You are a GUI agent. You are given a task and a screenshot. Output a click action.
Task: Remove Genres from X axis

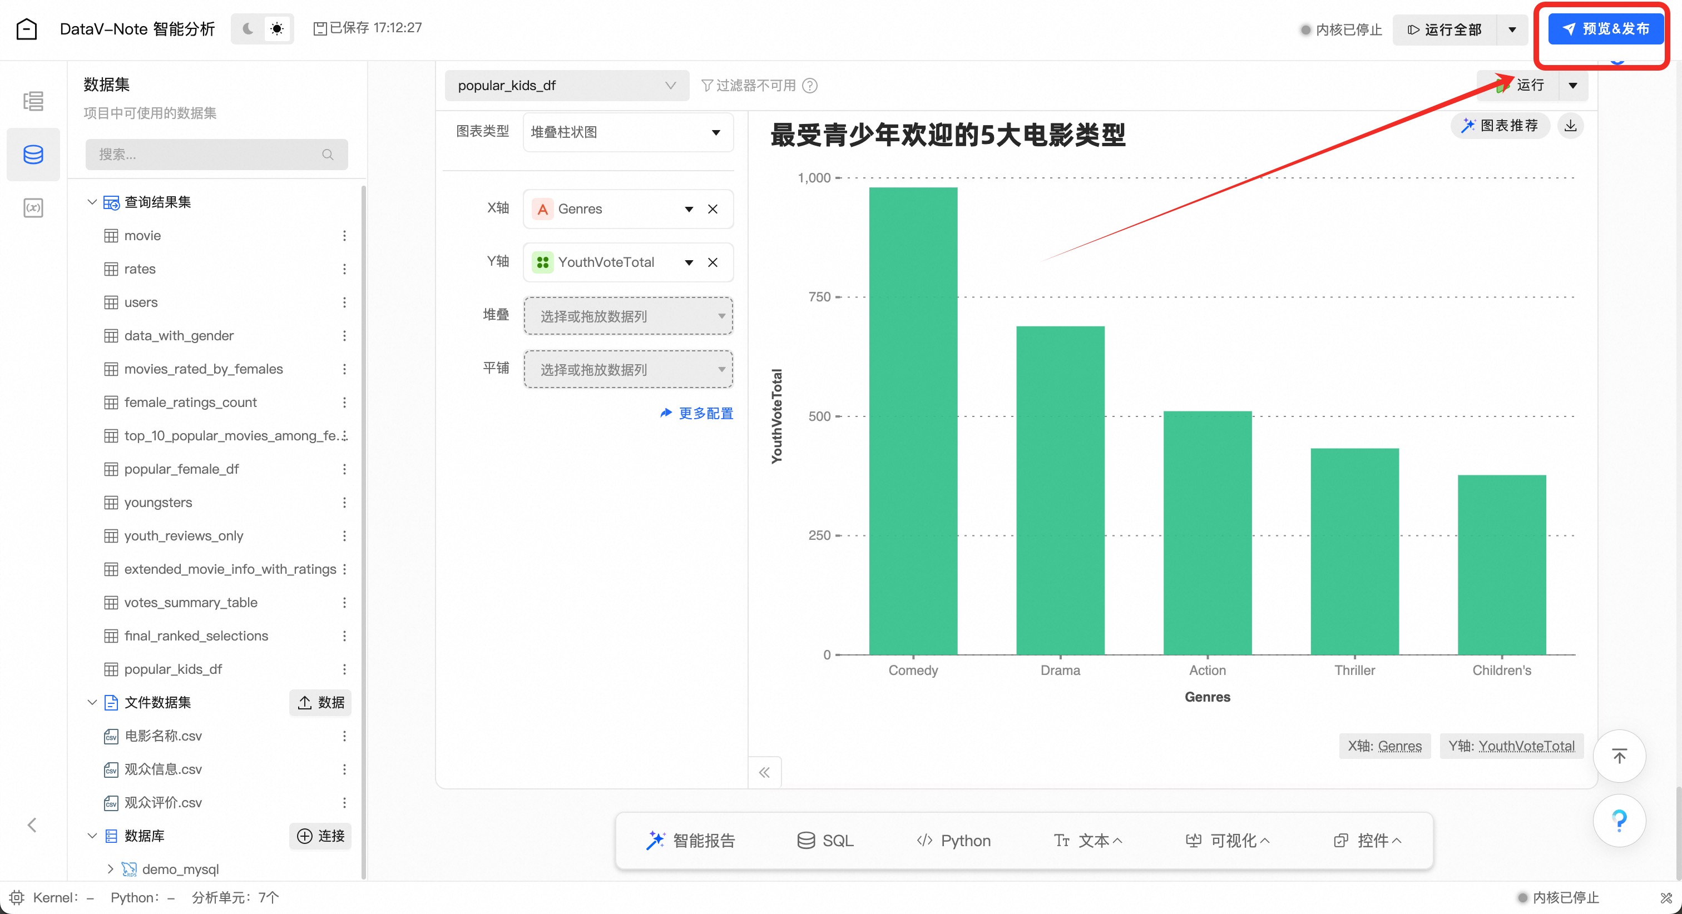[713, 209]
